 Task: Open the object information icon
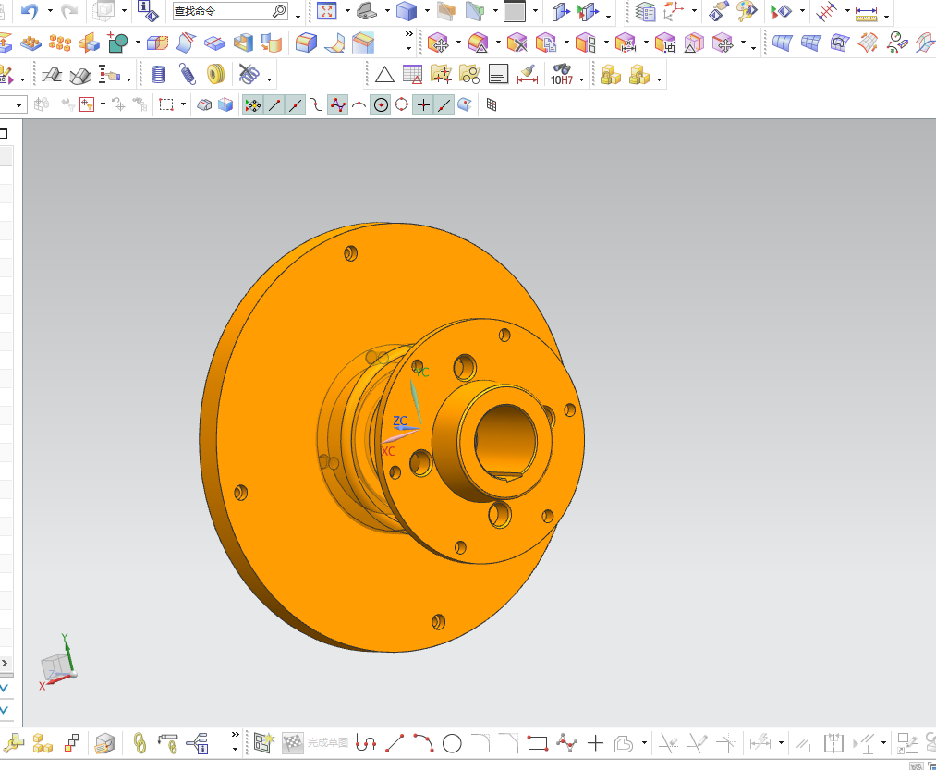[x=148, y=11]
